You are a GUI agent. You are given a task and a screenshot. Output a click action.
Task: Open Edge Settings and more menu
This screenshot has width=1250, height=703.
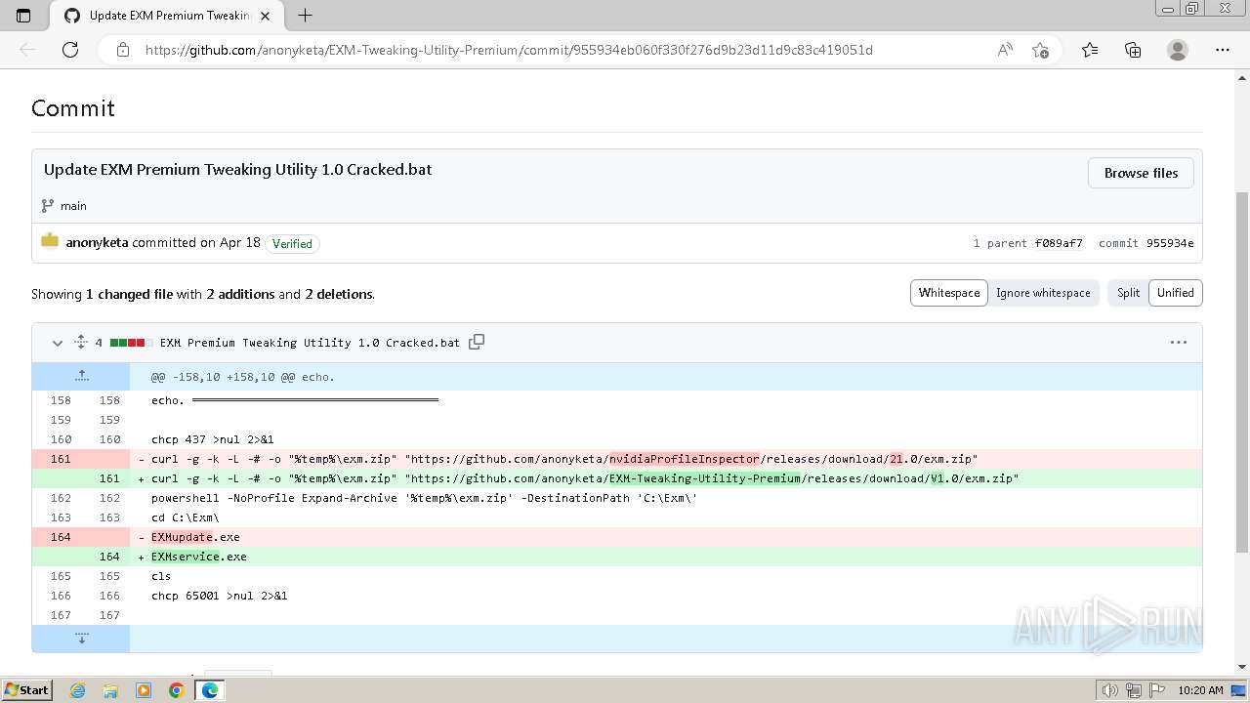pos(1223,50)
